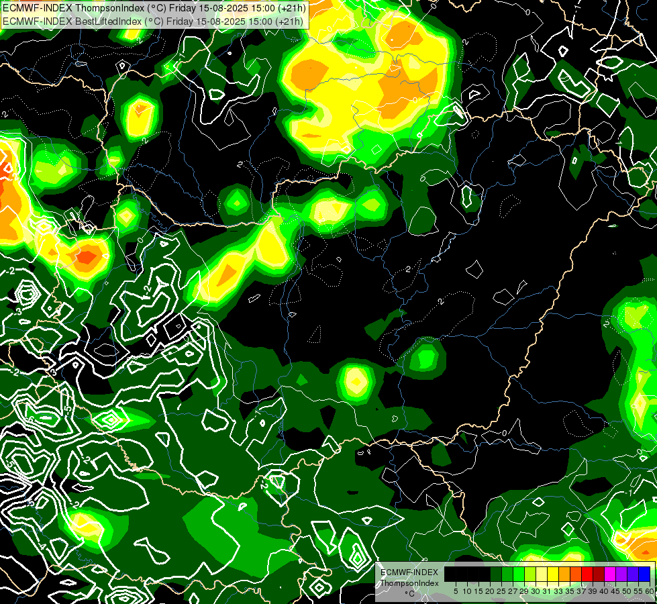Click legend tick value 40
This screenshot has height=604, width=657.
[x=605, y=591]
